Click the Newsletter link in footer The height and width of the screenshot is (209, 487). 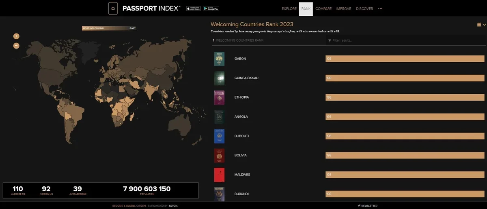367,206
